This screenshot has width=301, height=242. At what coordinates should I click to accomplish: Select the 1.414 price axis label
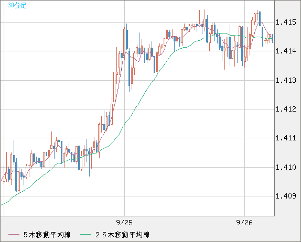pyautogui.click(x=286, y=51)
